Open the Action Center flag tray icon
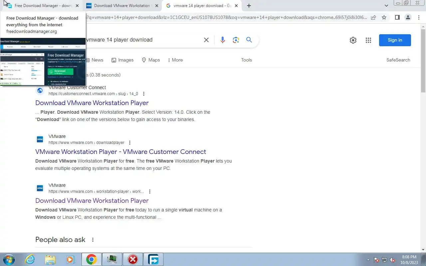The image size is (426, 266). pyautogui.click(x=376, y=260)
